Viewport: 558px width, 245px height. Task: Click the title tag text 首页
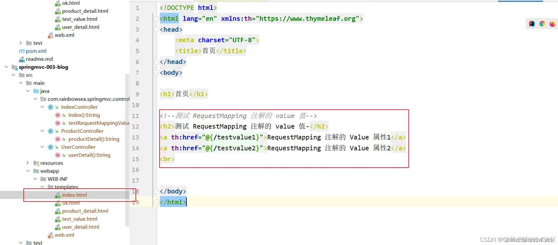209,51
